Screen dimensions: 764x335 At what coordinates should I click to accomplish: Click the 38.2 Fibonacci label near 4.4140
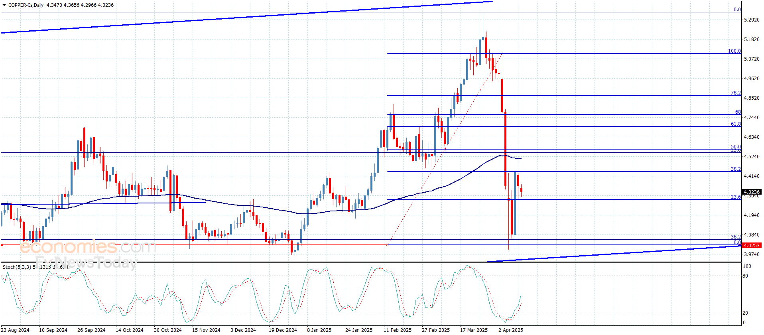[x=736, y=169]
